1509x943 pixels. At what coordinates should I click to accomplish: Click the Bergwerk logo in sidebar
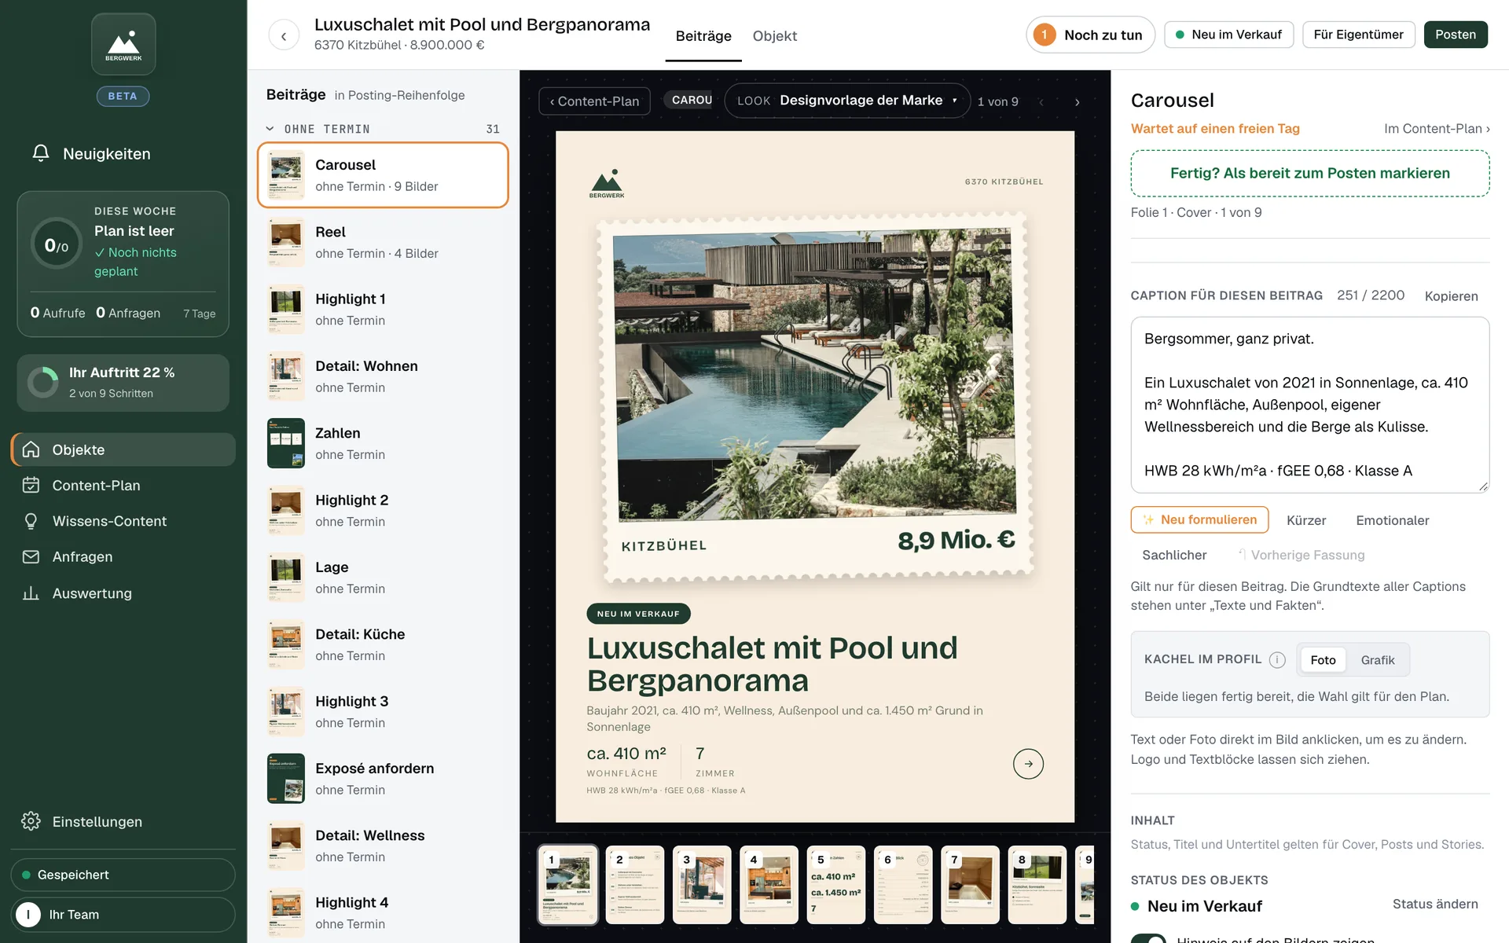coord(123,44)
